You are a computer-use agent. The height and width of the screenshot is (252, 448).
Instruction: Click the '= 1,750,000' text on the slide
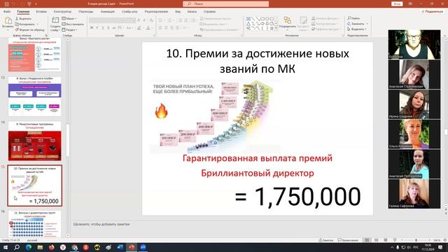point(297,196)
